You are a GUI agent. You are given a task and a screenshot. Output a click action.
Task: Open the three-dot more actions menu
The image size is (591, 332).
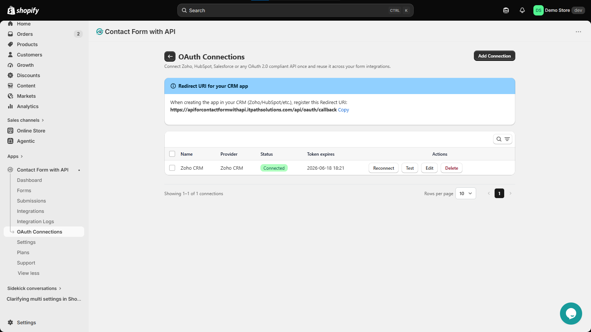(578, 32)
